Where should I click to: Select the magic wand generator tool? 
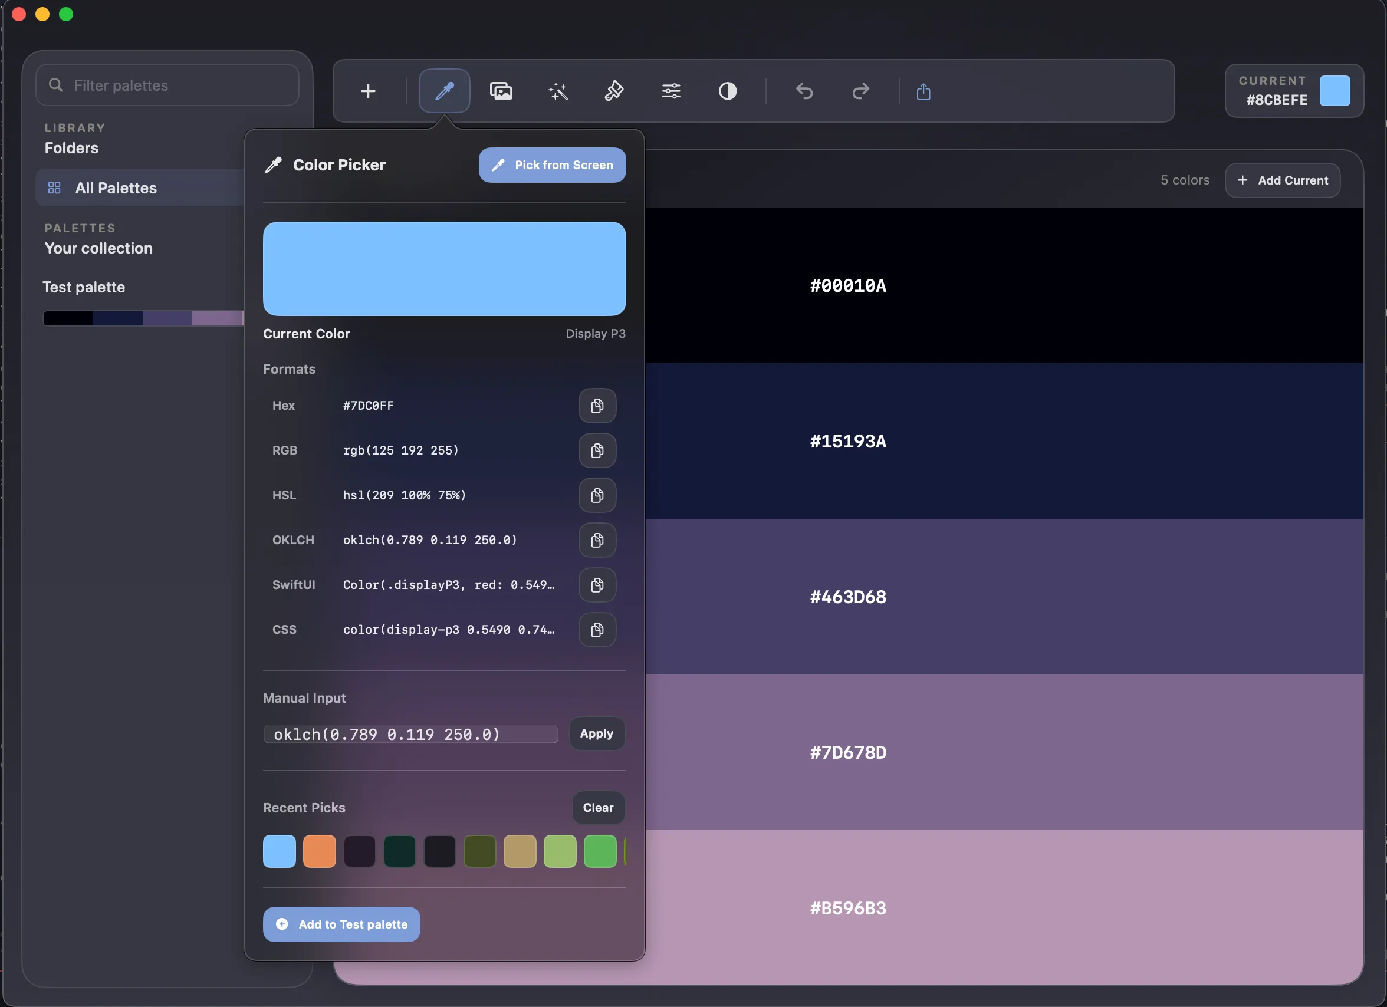tap(558, 91)
